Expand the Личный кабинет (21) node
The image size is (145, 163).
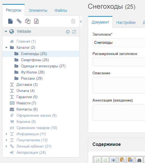pos(6,146)
